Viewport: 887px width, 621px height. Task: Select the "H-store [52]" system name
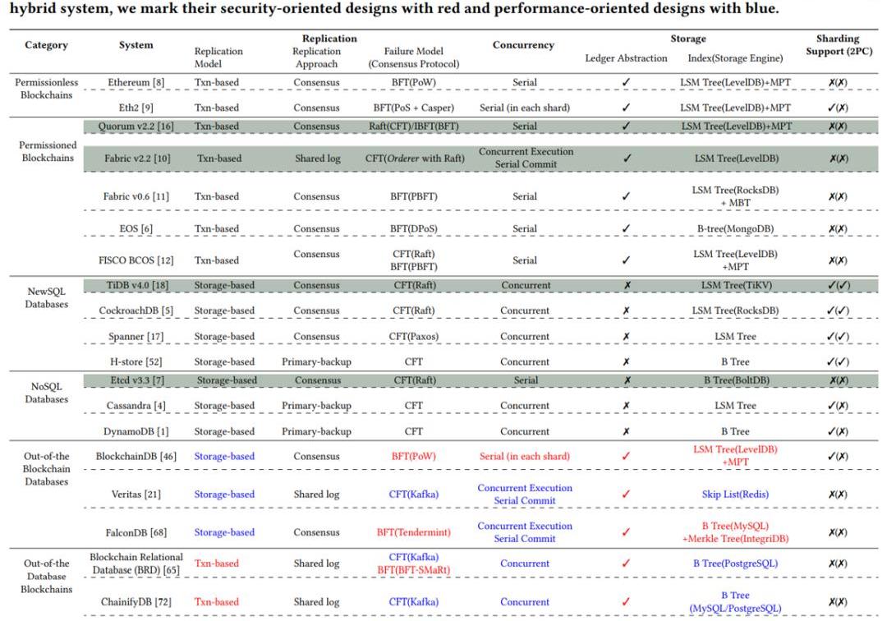(136, 362)
